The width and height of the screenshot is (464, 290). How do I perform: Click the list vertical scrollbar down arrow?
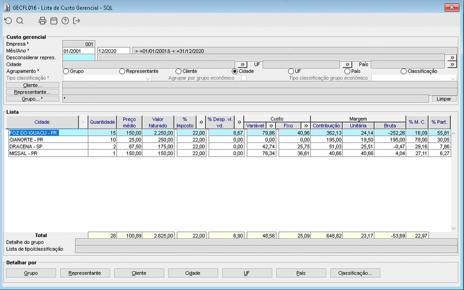[453, 228]
